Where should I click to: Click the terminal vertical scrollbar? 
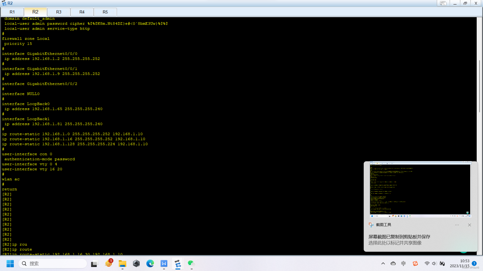tap(479, 86)
